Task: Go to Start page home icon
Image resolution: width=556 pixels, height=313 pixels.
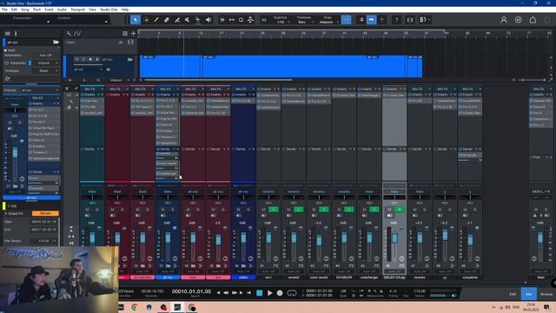Action: pyautogui.click(x=533, y=20)
